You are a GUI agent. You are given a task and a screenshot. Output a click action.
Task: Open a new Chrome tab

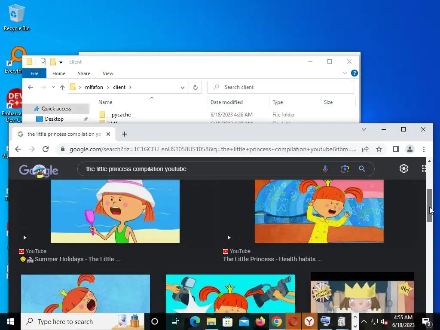coord(125,134)
